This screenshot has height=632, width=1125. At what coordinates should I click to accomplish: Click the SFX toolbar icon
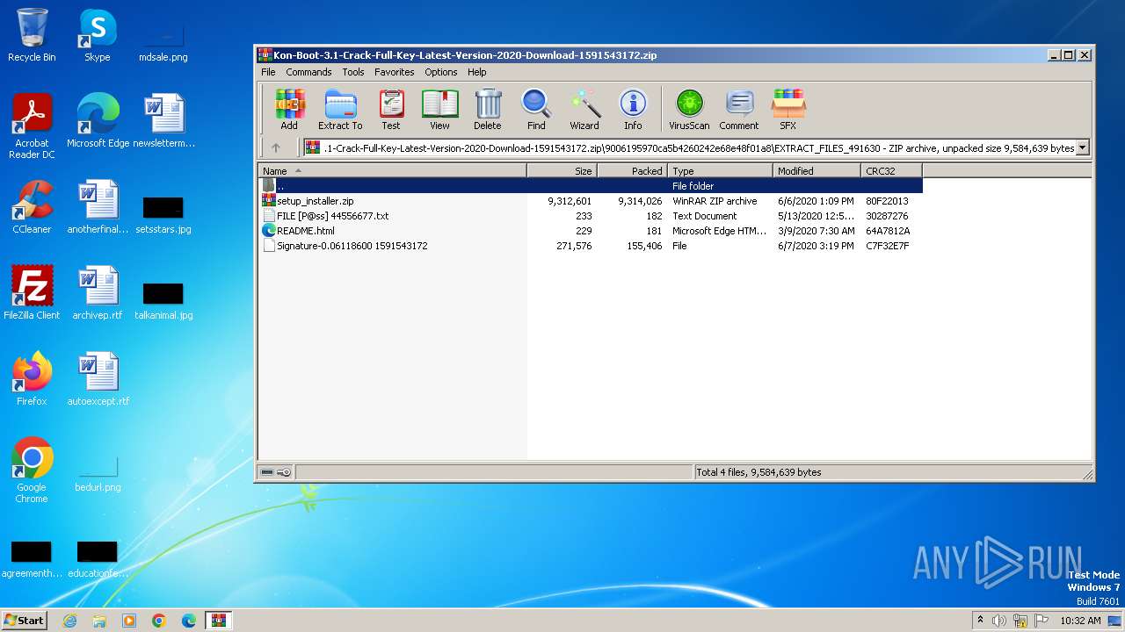(x=787, y=109)
